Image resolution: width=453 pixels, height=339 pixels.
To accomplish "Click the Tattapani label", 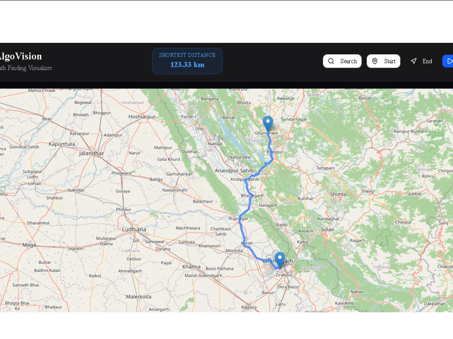I will pos(325,168).
